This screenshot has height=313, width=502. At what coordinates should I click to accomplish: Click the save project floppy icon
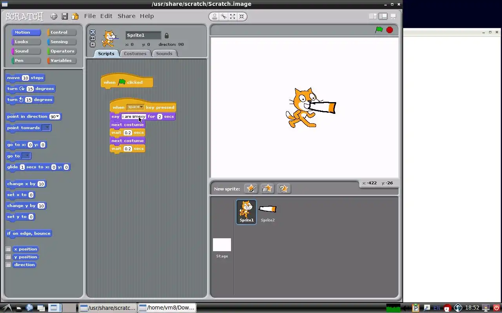(x=65, y=16)
